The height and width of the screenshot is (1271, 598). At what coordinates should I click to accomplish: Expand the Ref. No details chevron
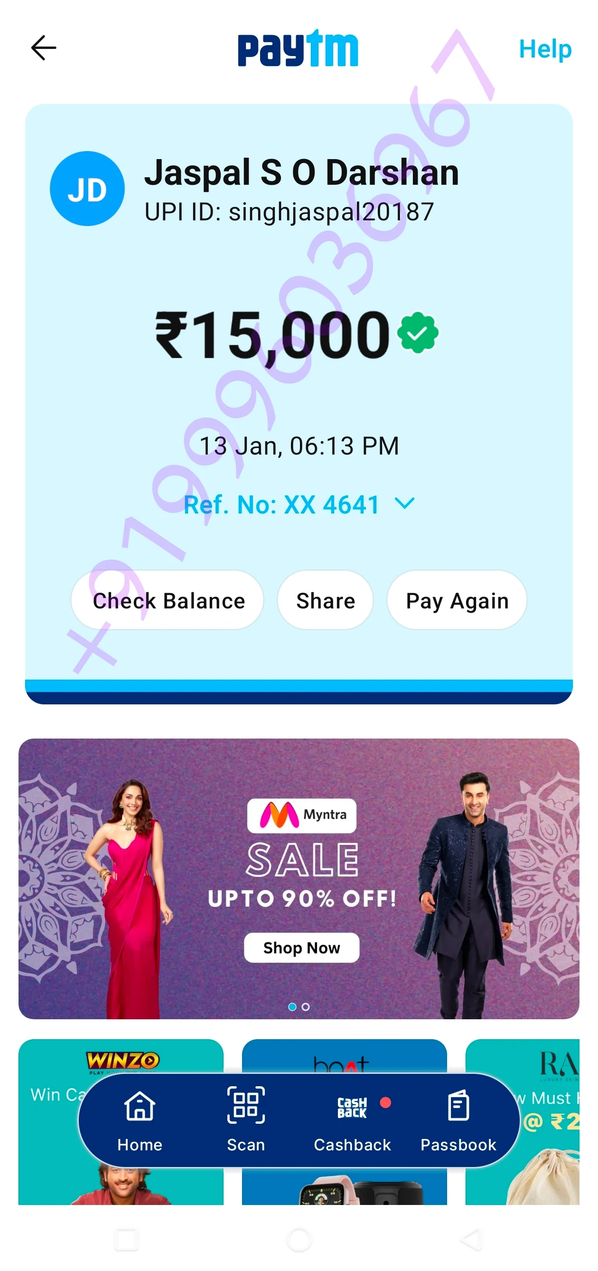[x=405, y=503]
